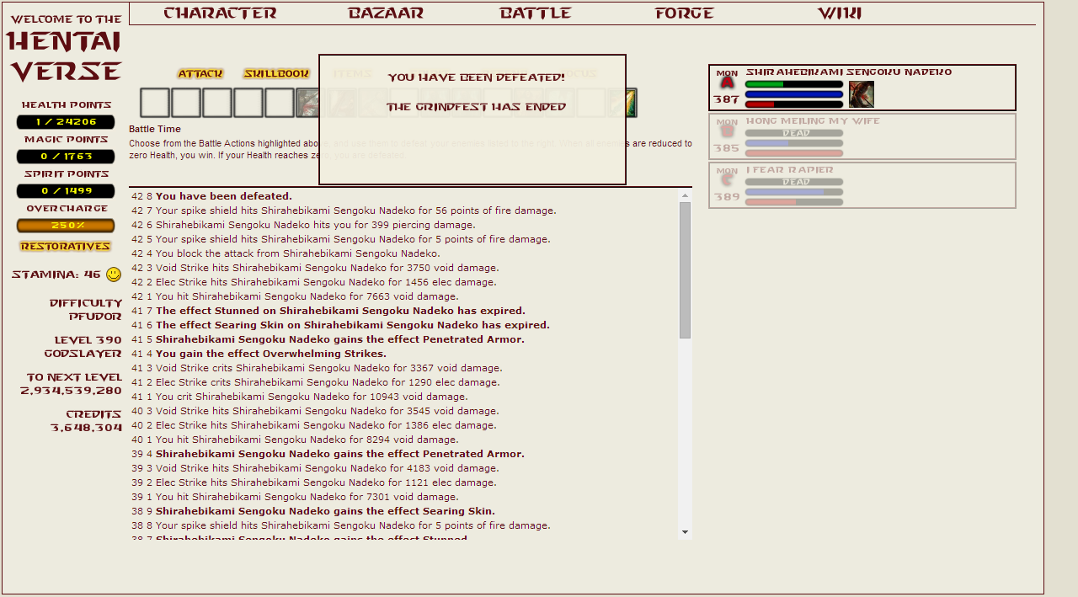
Task: Click log line with 10943 void damage crit
Action: (312, 397)
